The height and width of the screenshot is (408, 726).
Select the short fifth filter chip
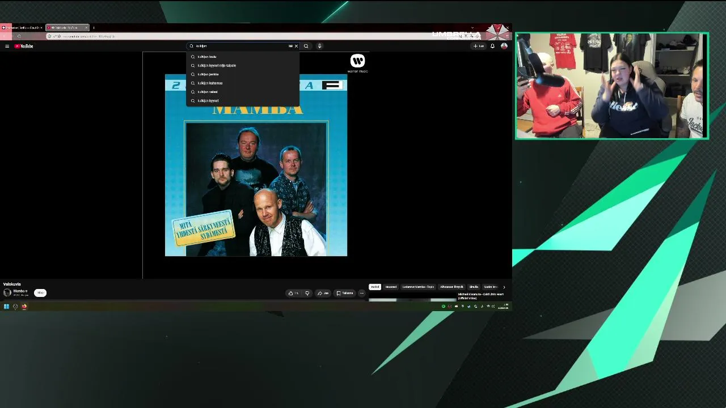(x=474, y=287)
